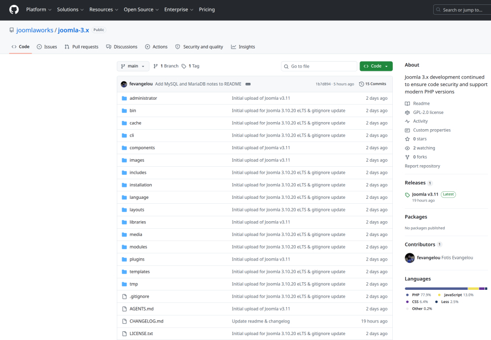The image size is (491, 340).
Task: Click the star icon in About
Action: (x=407, y=139)
